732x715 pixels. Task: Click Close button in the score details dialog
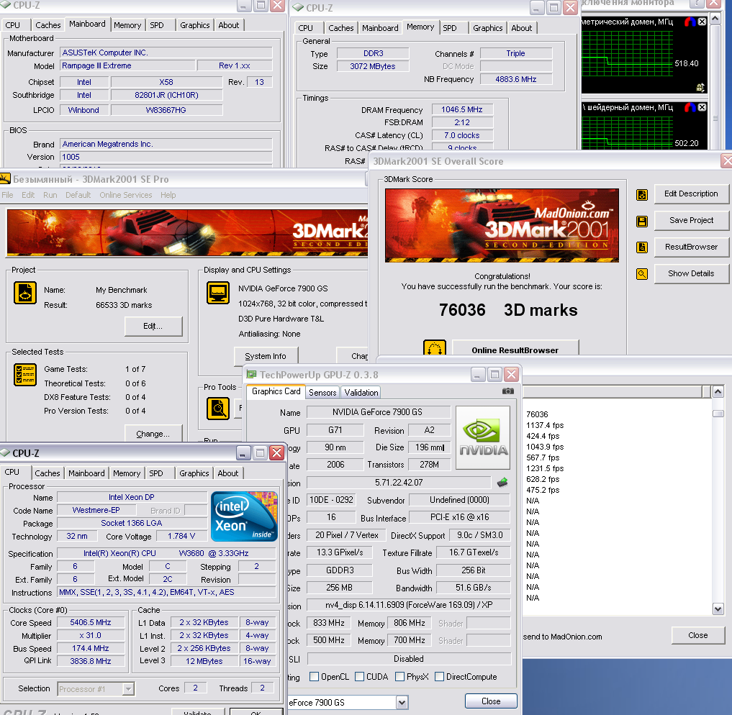click(x=698, y=635)
